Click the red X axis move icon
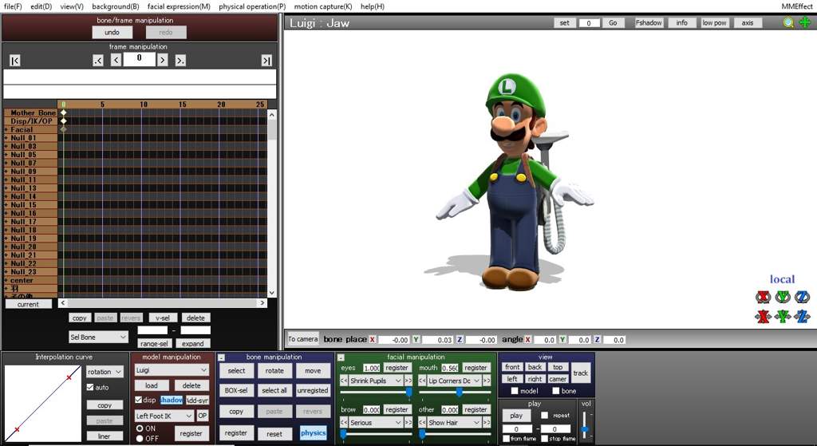Viewport: 817px width, 446px height. coord(763,316)
